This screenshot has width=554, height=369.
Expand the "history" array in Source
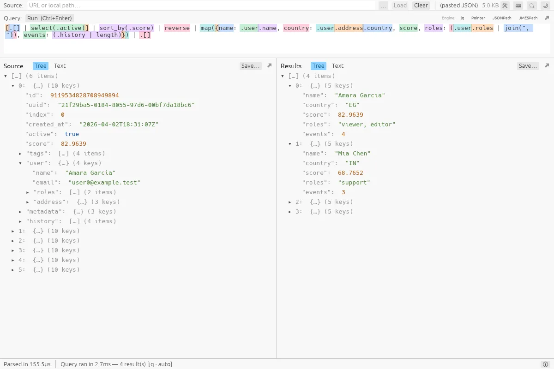pyautogui.click(x=20, y=221)
